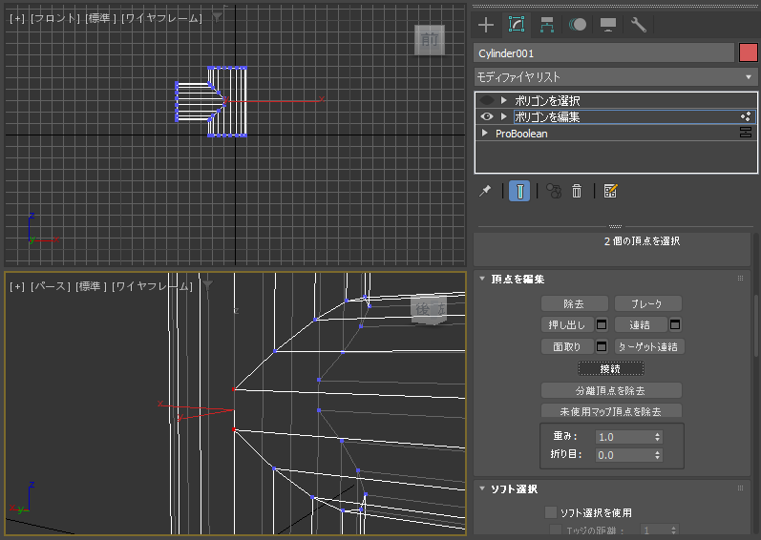Image resolution: width=761 pixels, height=540 pixels.
Task: Toggle visibility of ポリゴンを選択 modifier
Action: tap(486, 100)
